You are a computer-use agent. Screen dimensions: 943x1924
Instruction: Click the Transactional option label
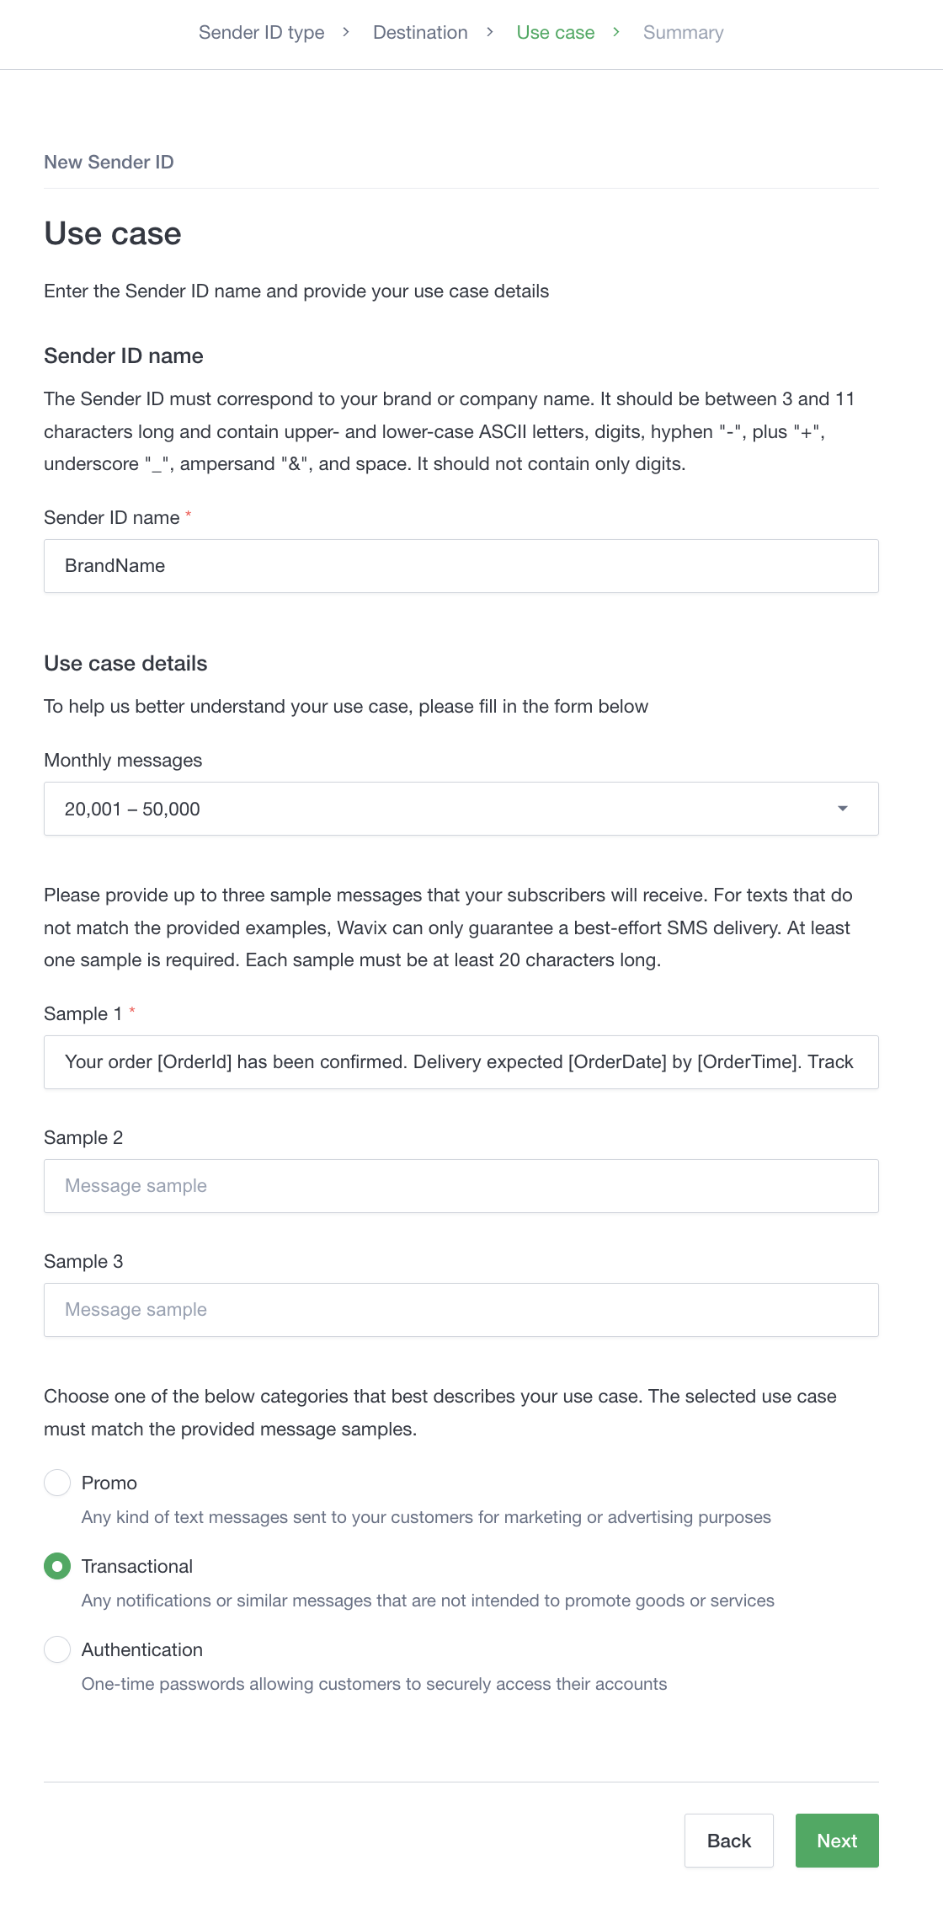[x=137, y=1566]
